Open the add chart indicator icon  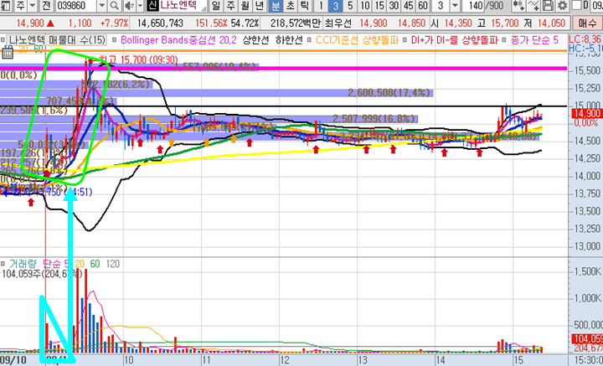tap(519, 6)
